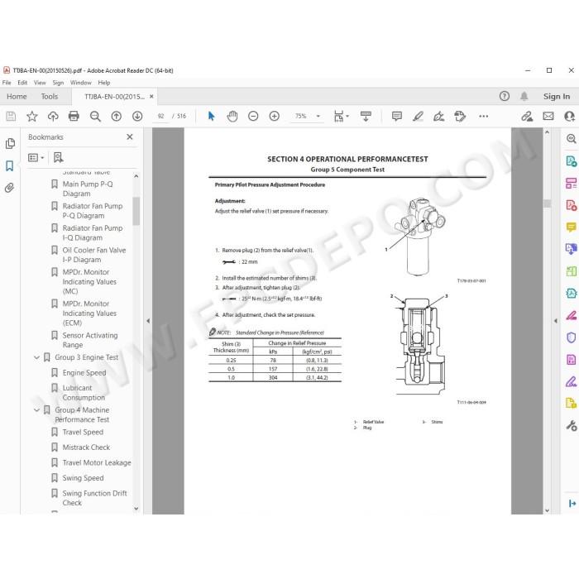This screenshot has height=579, width=579.
Task: Collapse Group 3 Engine Test bookmark
Action: click(36, 357)
